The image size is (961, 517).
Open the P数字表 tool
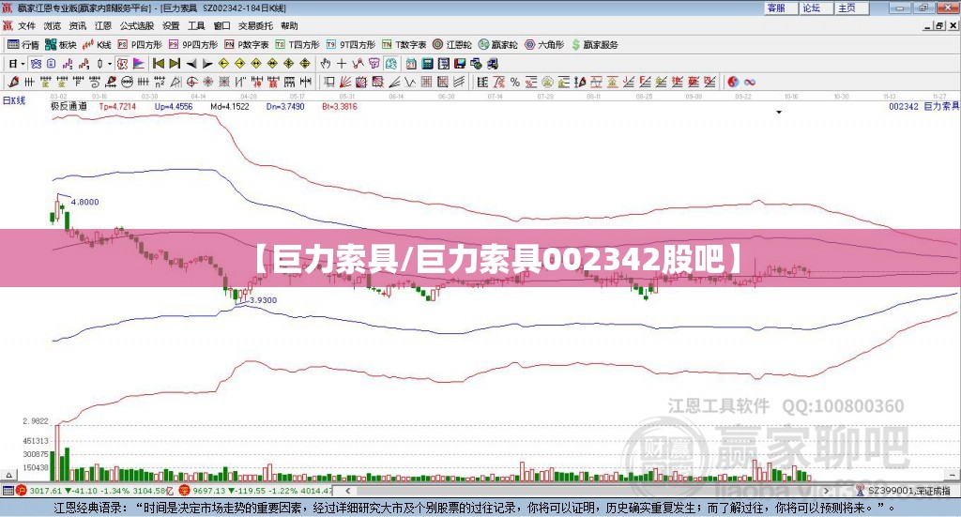click(x=246, y=45)
